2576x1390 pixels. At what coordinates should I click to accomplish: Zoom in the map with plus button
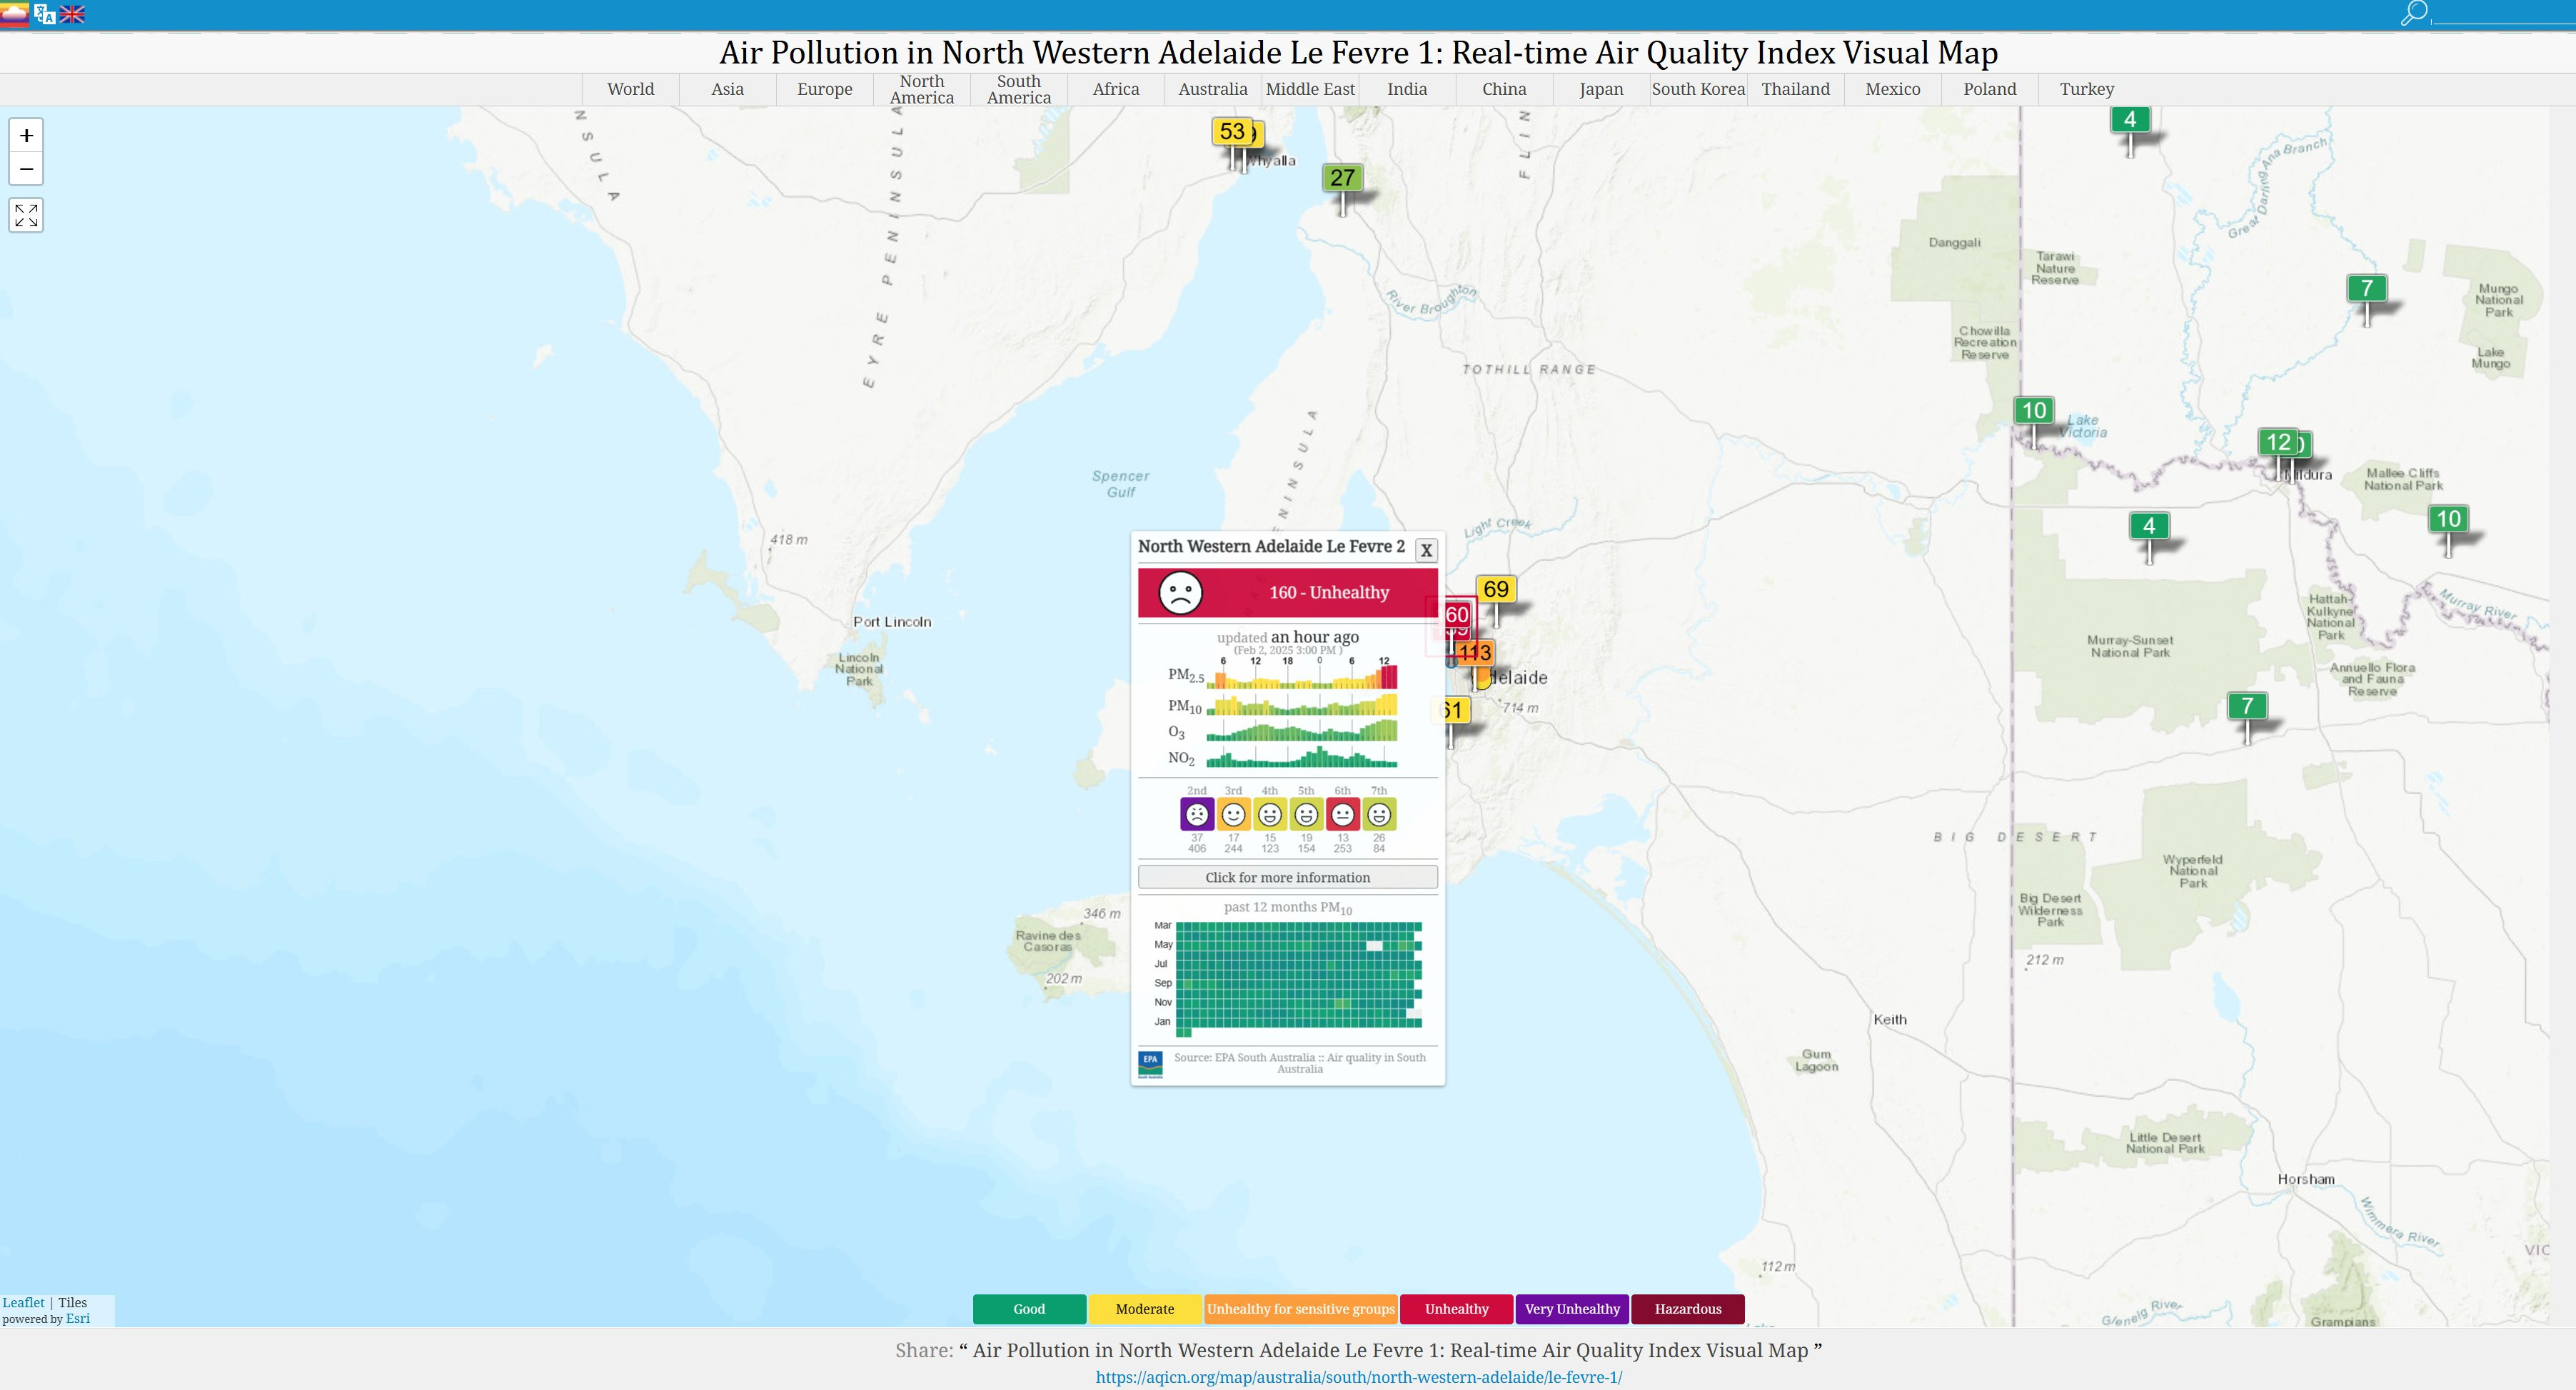tap(27, 135)
